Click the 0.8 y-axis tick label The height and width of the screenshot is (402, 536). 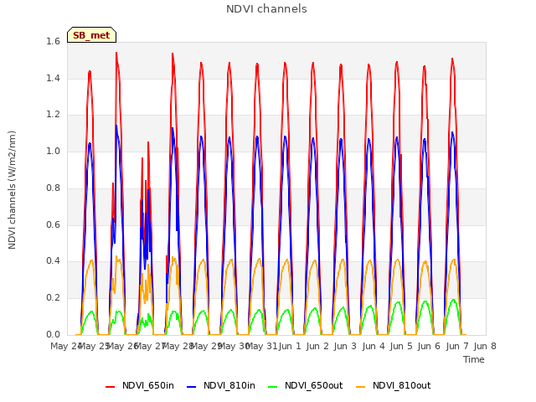[53, 188]
